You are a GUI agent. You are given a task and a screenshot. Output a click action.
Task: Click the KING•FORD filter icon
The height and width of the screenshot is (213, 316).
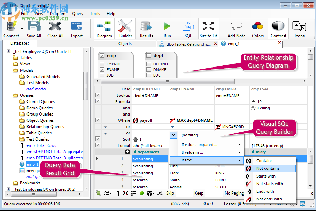218,127
